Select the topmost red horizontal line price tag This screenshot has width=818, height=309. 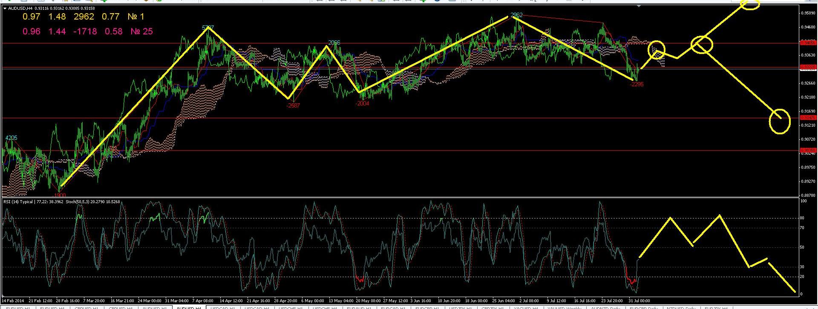(x=808, y=43)
